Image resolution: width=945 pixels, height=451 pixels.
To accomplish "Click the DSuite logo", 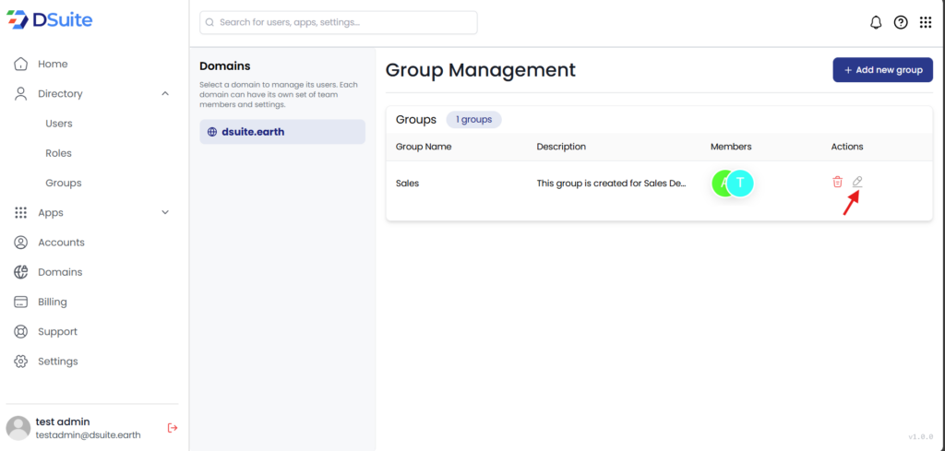I will [50, 20].
